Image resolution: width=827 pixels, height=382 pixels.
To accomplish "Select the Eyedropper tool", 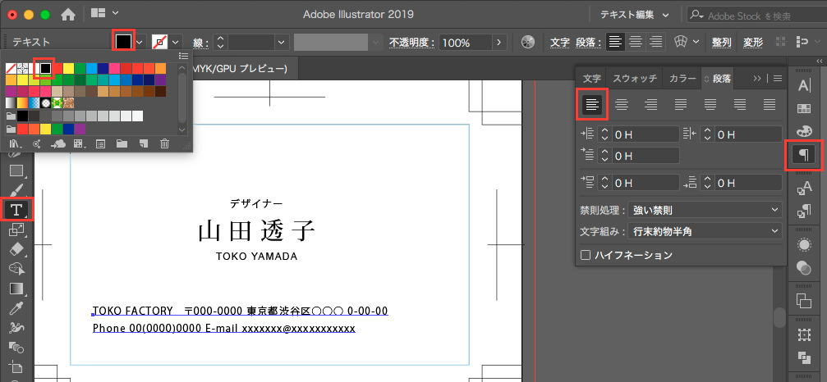I will [x=16, y=309].
